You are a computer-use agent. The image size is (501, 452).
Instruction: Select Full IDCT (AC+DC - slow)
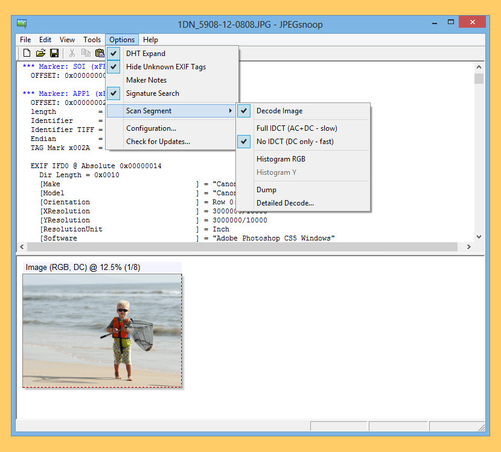(303, 128)
